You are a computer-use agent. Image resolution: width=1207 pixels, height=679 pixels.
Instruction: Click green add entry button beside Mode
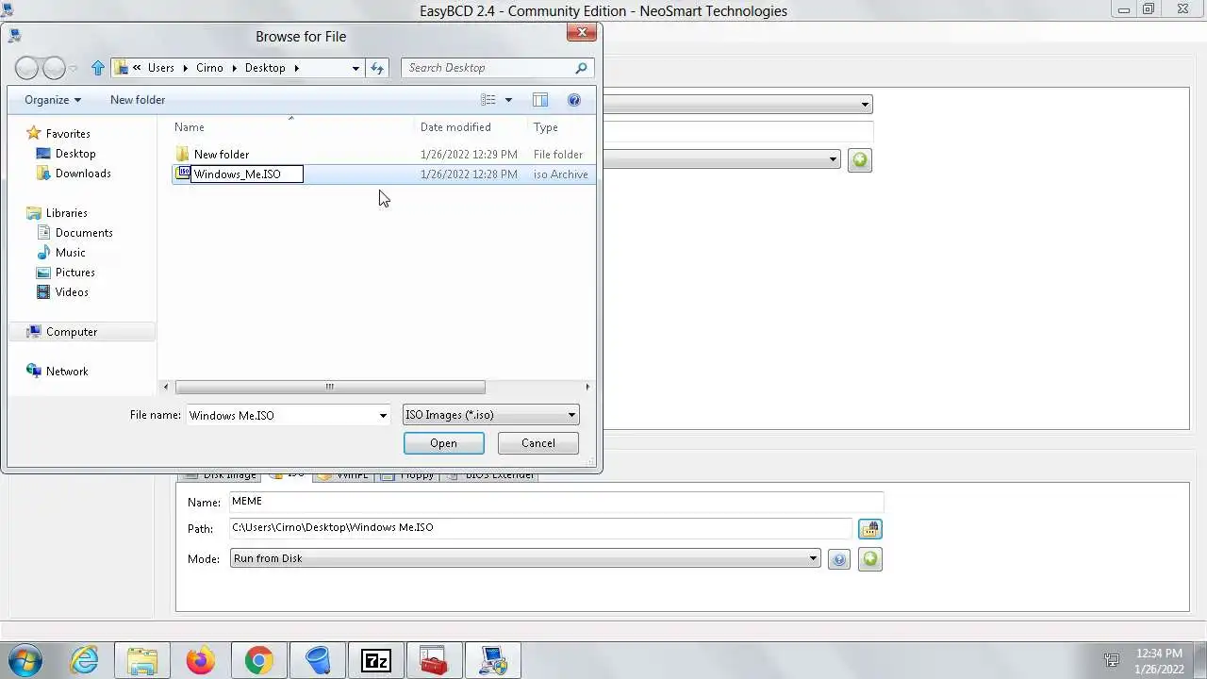870,559
